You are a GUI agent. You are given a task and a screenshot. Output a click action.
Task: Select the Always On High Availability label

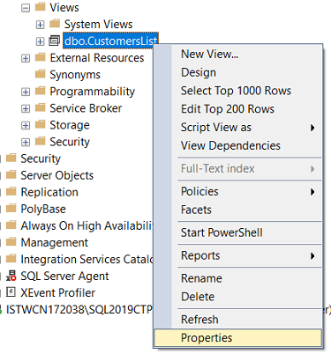(x=87, y=226)
